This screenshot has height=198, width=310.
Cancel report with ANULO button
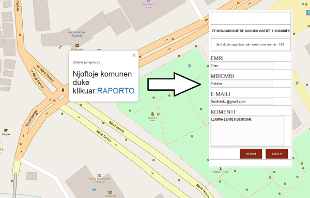tap(276, 154)
